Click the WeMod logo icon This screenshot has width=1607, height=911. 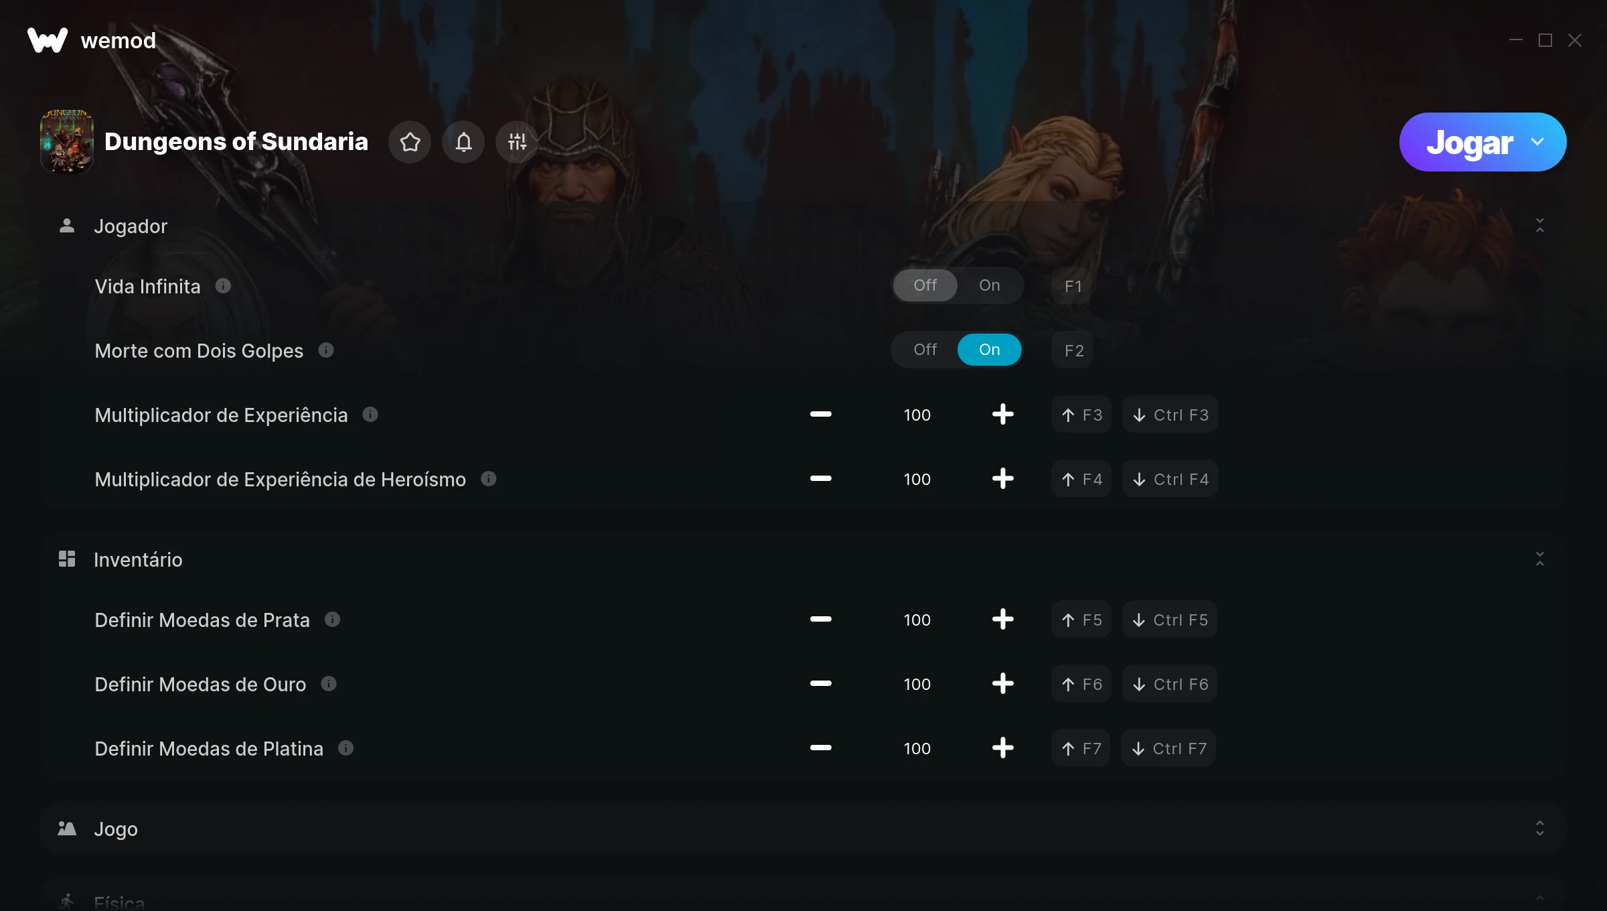[x=48, y=40]
